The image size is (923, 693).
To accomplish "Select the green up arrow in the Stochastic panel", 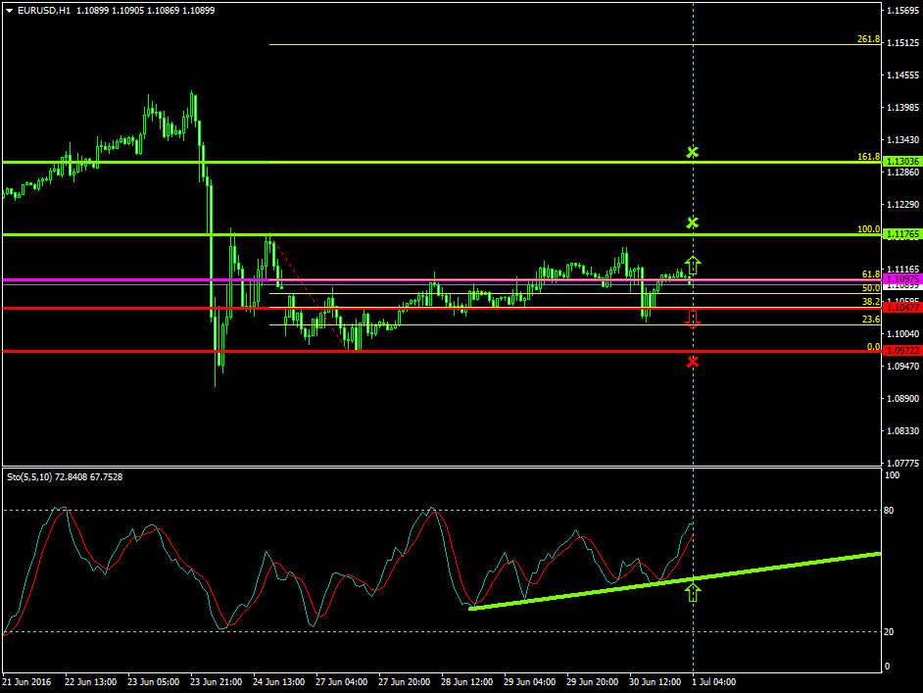I will pos(693,591).
